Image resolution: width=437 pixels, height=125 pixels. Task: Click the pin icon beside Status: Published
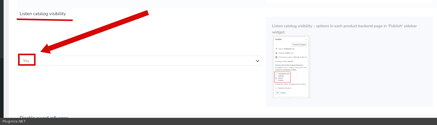276,49
